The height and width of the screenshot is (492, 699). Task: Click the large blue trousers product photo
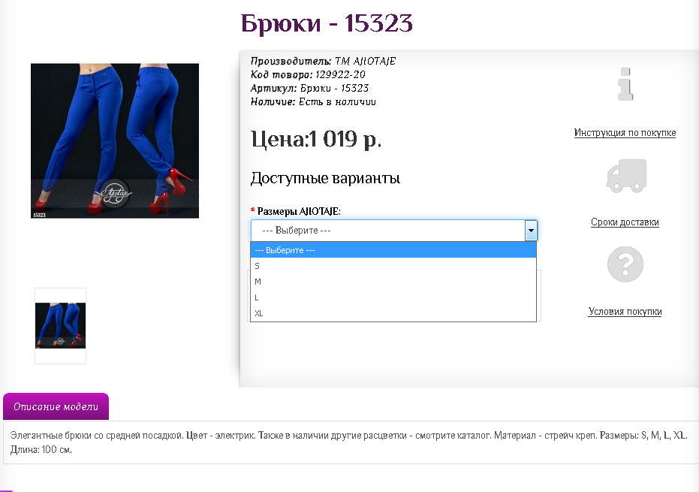(114, 140)
